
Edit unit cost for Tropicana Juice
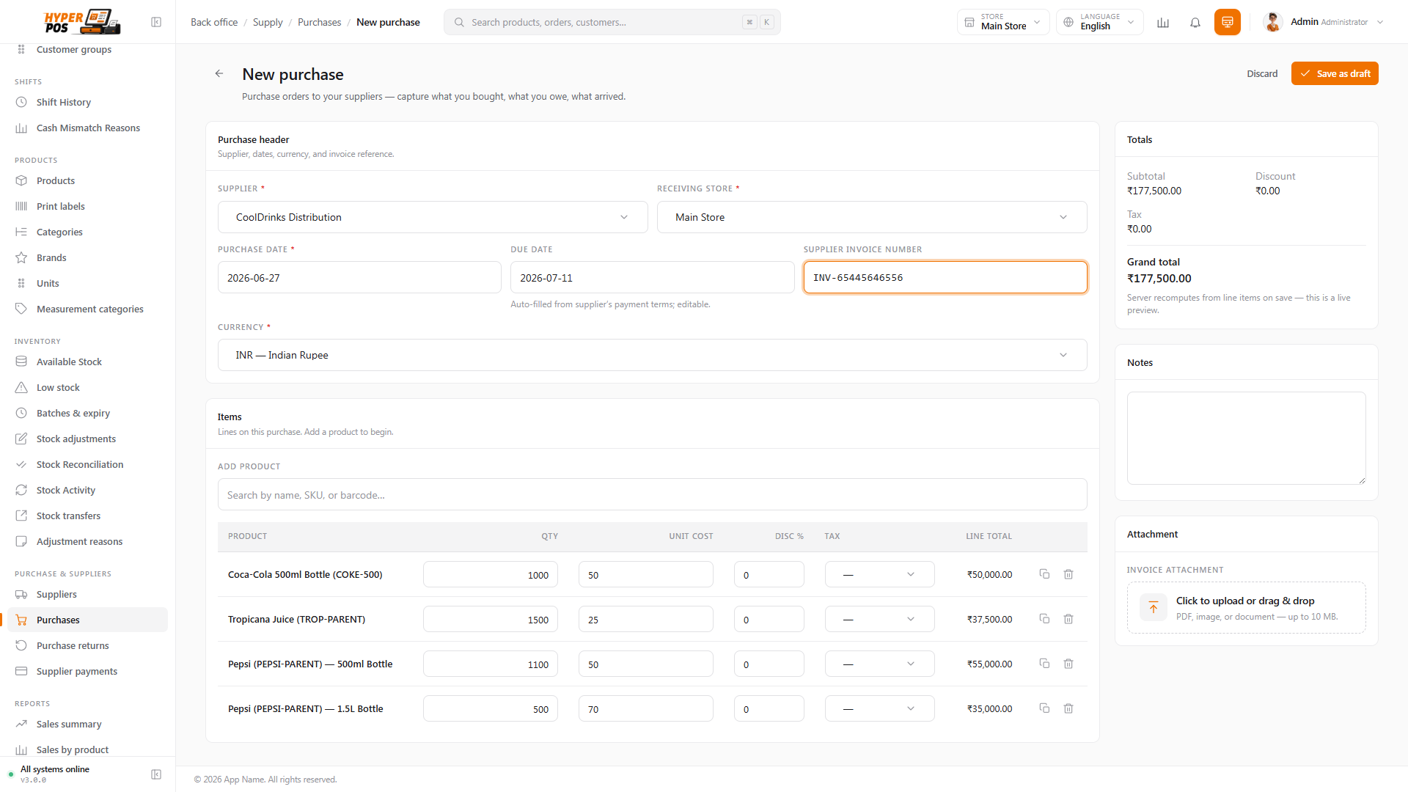pos(646,619)
